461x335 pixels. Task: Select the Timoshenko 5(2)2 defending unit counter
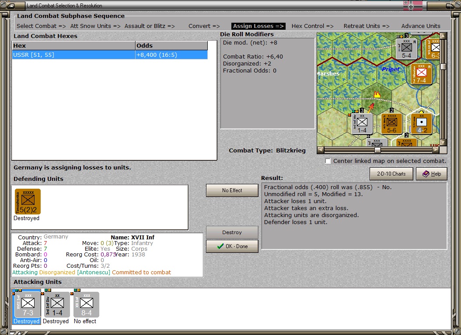pos(28,201)
